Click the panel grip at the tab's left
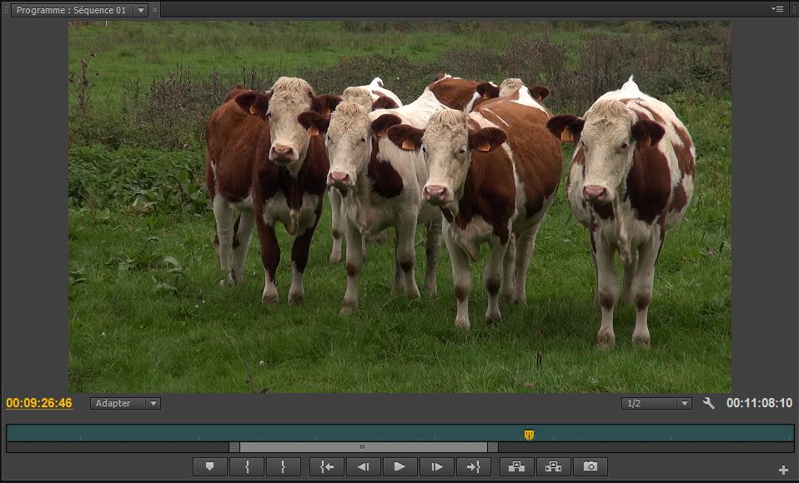 click(6, 10)
